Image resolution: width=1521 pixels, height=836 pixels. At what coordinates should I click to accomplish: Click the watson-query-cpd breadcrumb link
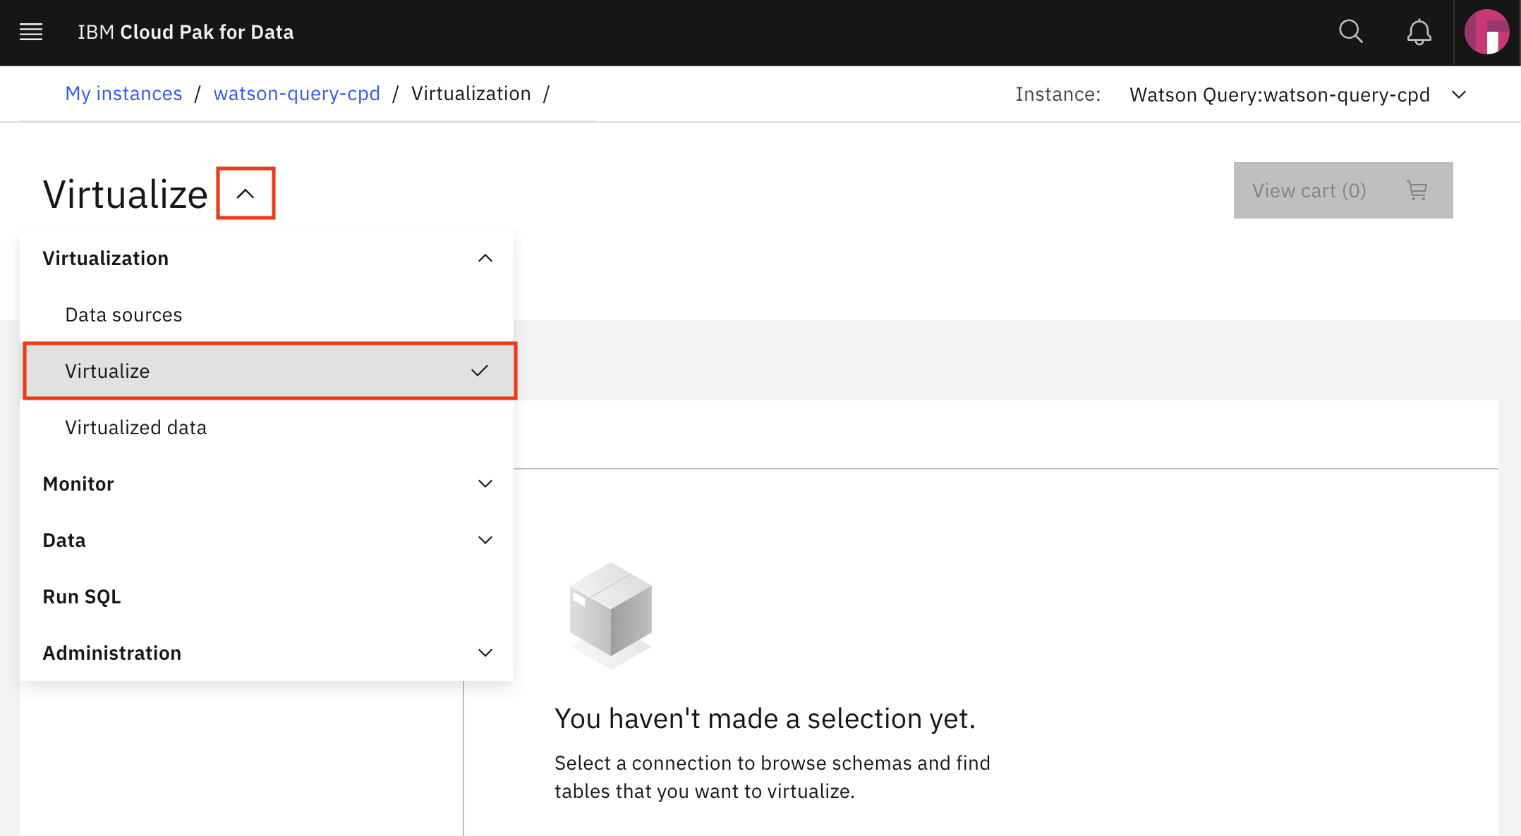[296, 94]
